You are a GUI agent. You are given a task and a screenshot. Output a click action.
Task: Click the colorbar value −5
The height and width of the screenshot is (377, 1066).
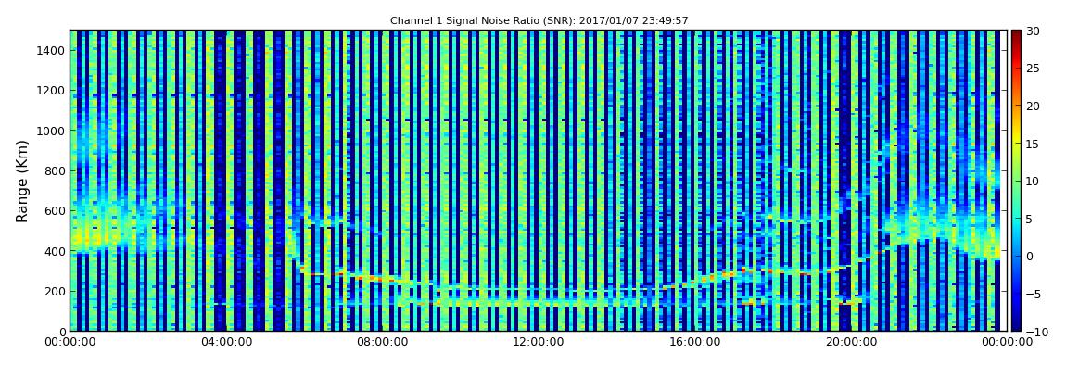pyautogui.click(x=1033, y=294)
